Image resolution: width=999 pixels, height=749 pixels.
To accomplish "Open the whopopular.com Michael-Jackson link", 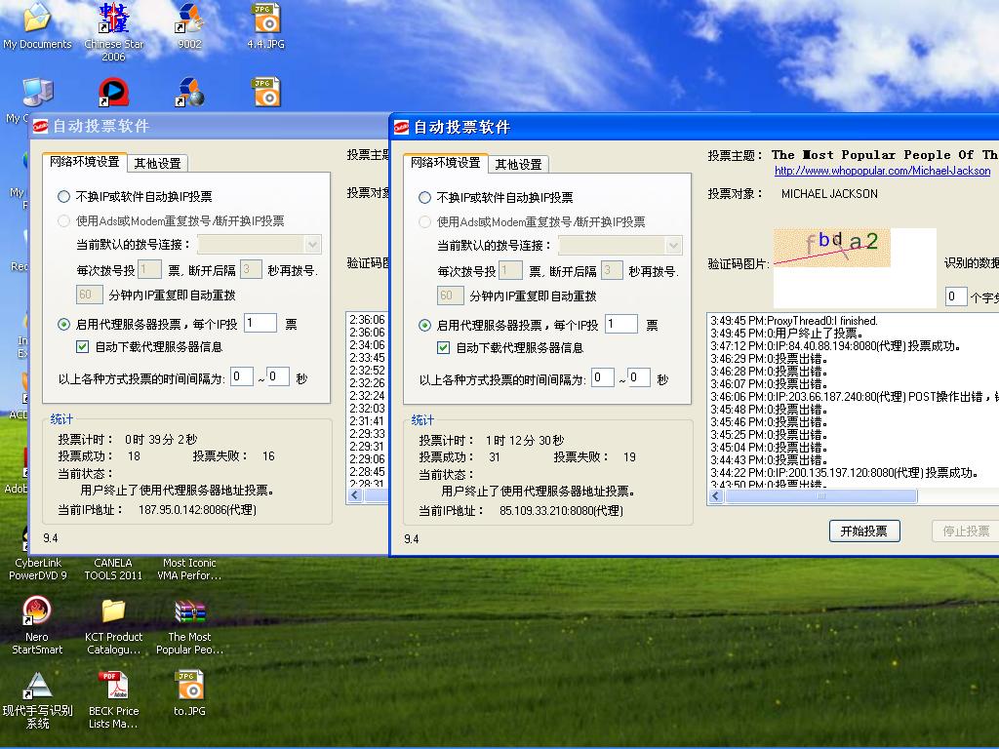I will pyautogui.click(x=882, y=171).
